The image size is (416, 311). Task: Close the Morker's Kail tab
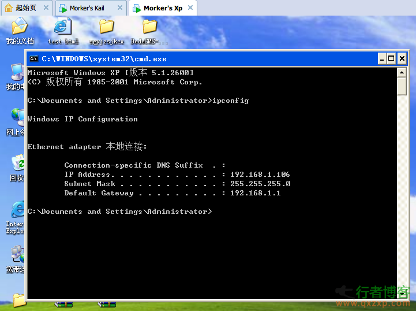(x=120, y=8)
